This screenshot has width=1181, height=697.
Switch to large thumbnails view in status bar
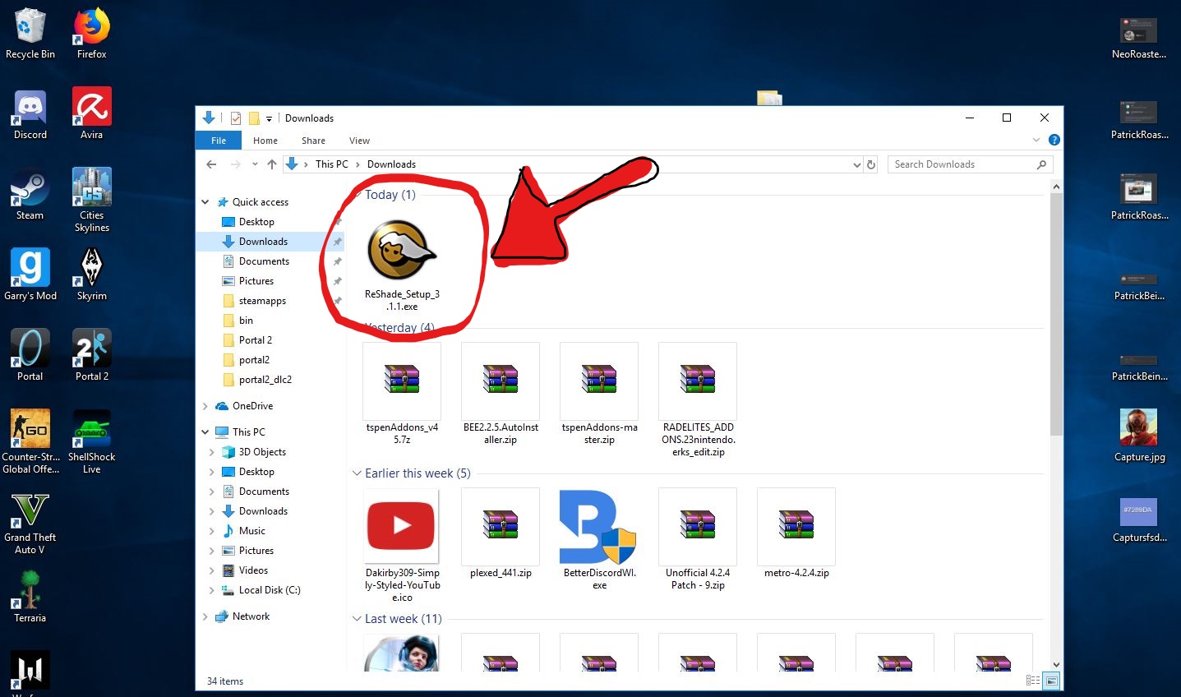[x=1051, y=681]
